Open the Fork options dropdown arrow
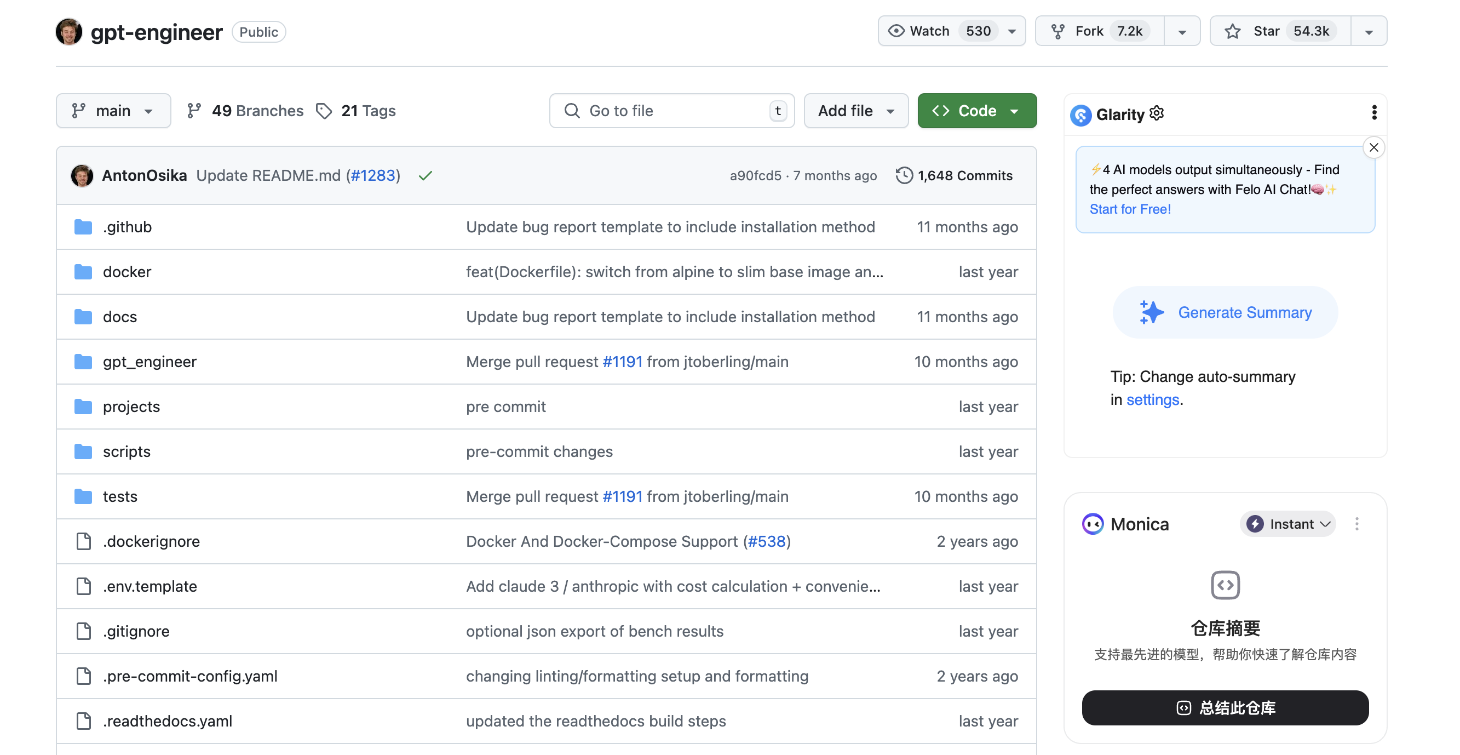 click(1182, 31)
